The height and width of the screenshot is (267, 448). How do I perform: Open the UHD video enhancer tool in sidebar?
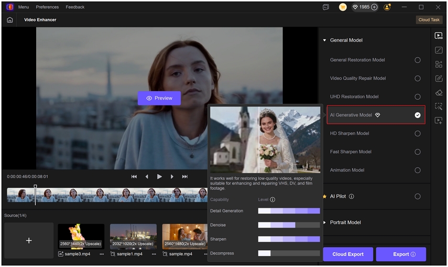click(439, 36)
